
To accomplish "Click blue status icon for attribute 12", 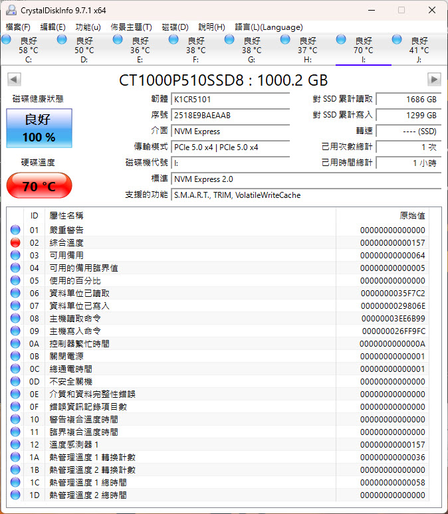I will click(x=15, y=444).
